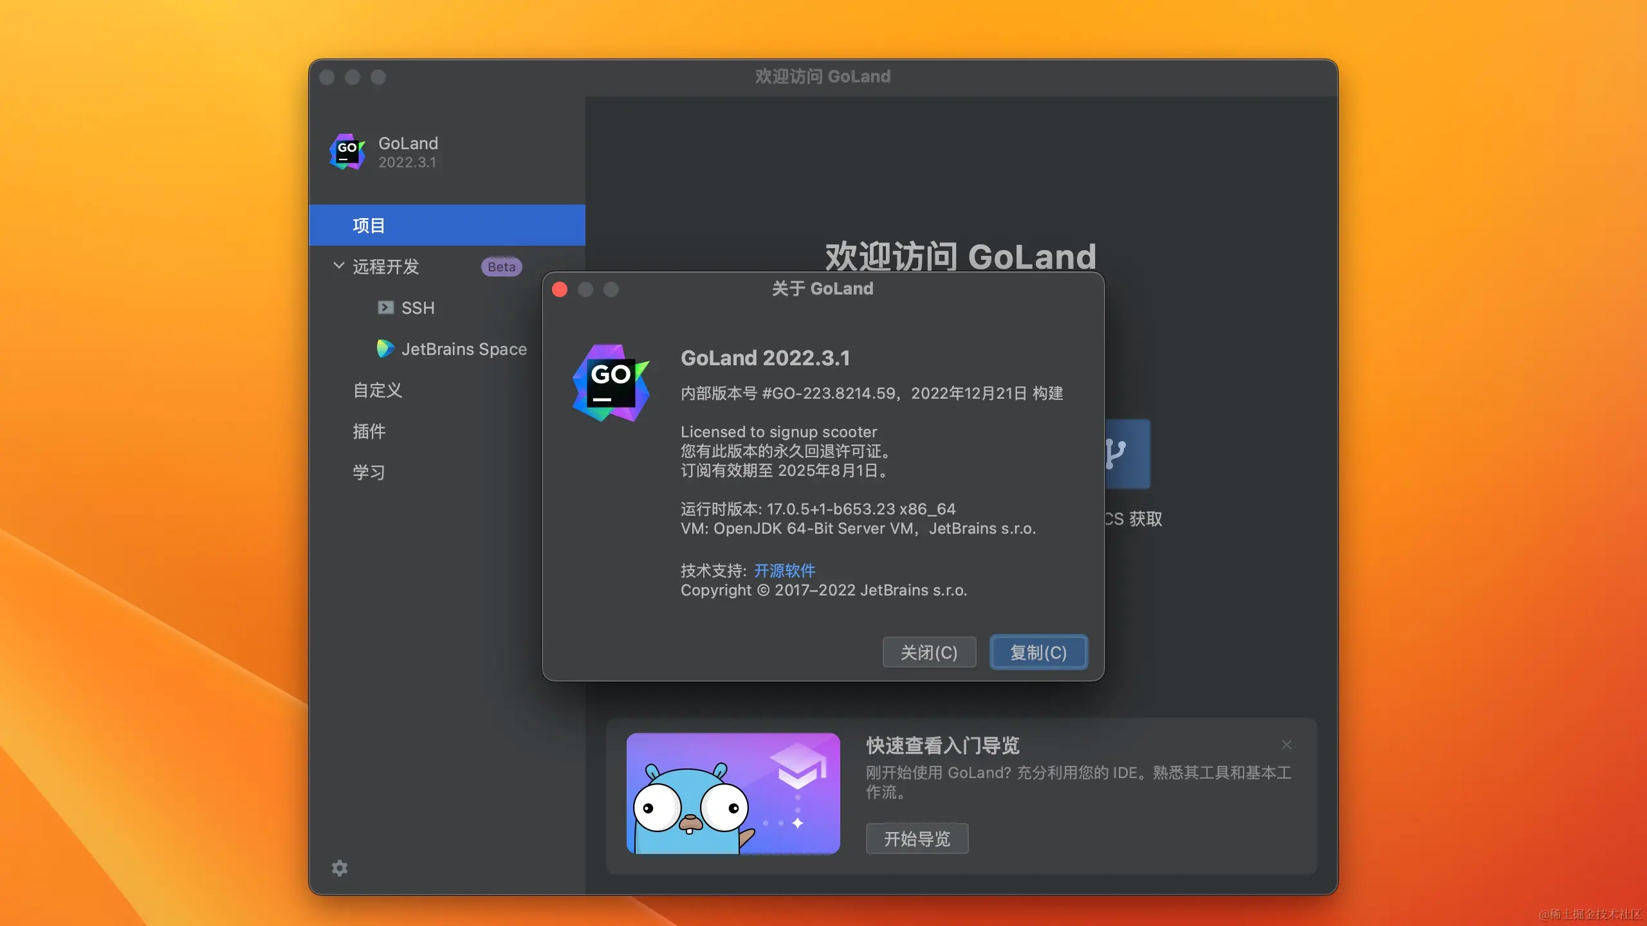
Task: Click the settings gear icon at bottom left
Action: (x=340, y=868)
